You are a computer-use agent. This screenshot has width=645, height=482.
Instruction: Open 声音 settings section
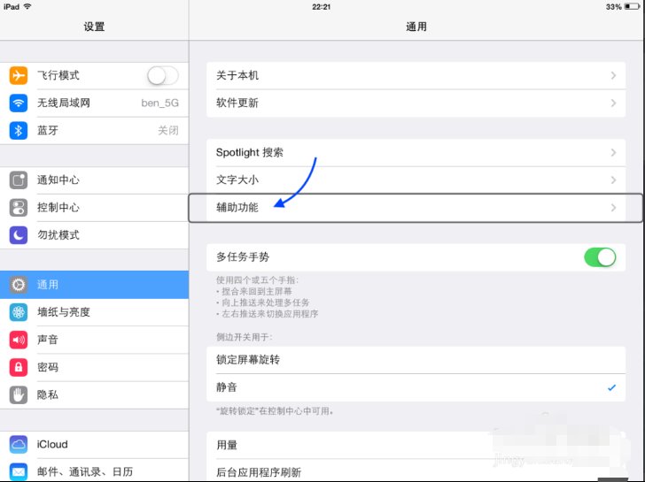pyautogui.click(x=94, y=340)
